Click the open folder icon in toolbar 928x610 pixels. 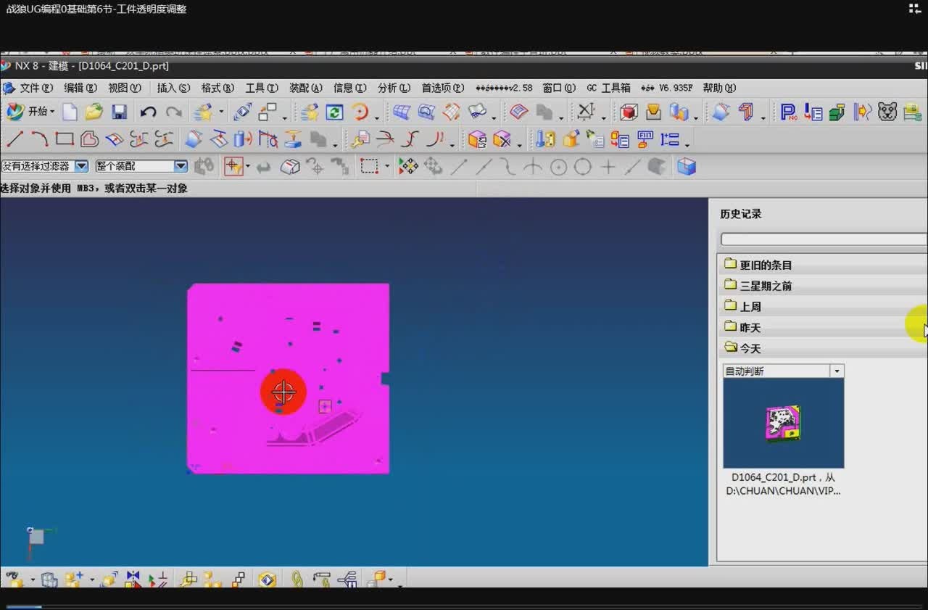tap(94, 112)
